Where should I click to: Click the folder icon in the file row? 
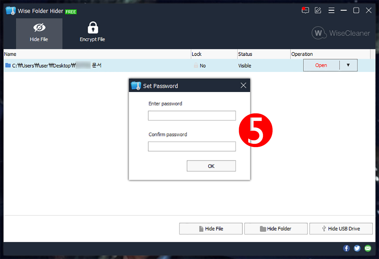pos(8,65)
